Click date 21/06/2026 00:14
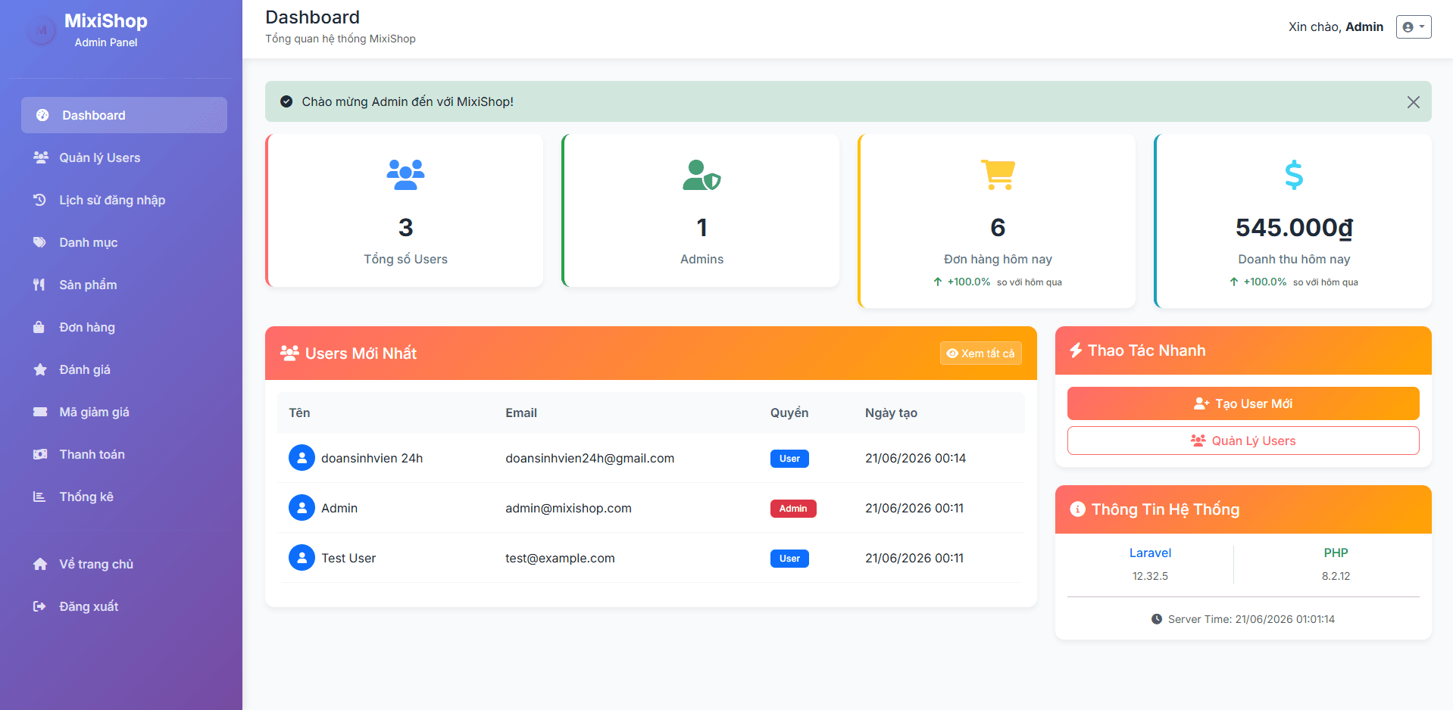This screenshot has width=1453, height=710. pyautogui.click(x=915, y=458)
